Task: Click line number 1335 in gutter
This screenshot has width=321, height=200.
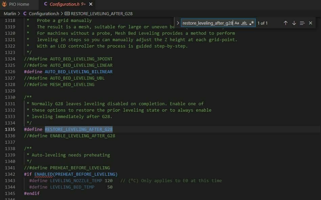Action: pyautogui.click(x=10, y=130)
